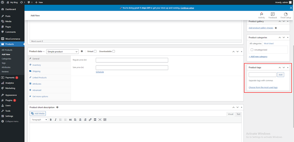Viewport: 294px width, 142px height.
Task: Tick the Downloadable checkbox
Action: (x=114, y=51)
